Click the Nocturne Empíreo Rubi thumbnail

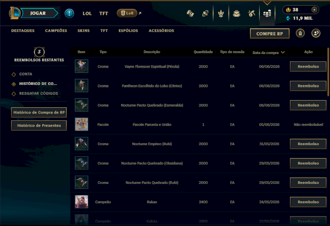tap(81, 144)
